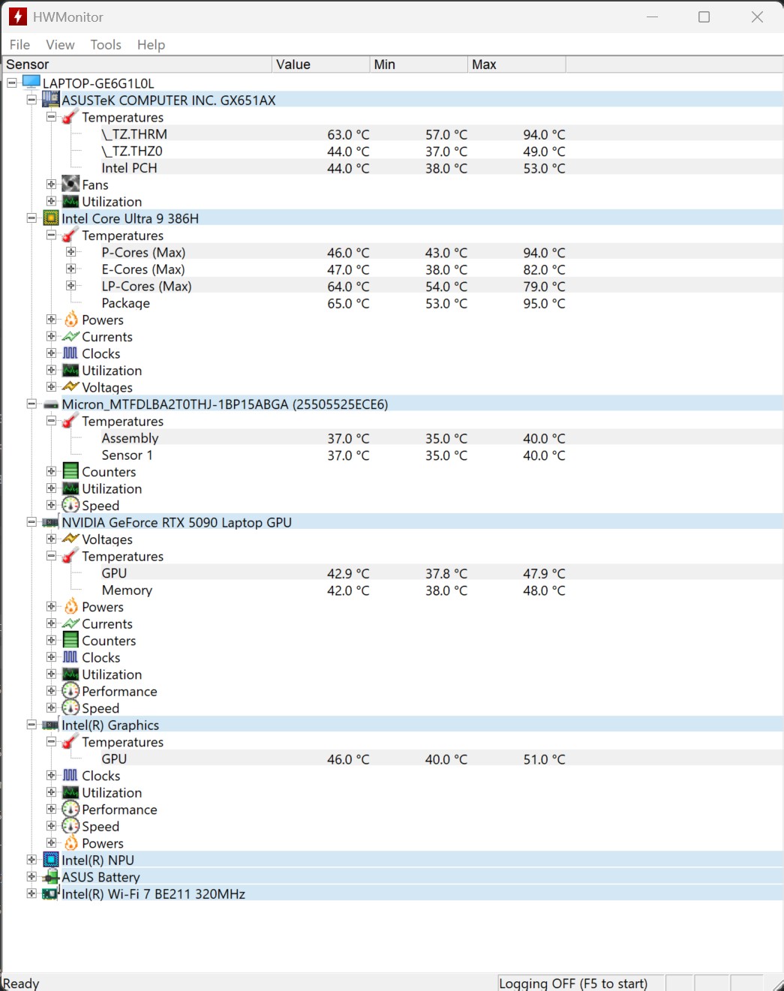
Task: Click the Intel Core Ultra CPU chip icon
Action: (x=51, y=218)
